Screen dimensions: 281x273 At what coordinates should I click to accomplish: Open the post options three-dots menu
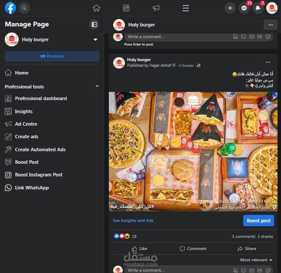pyautogui.click(x=268, y=62)
